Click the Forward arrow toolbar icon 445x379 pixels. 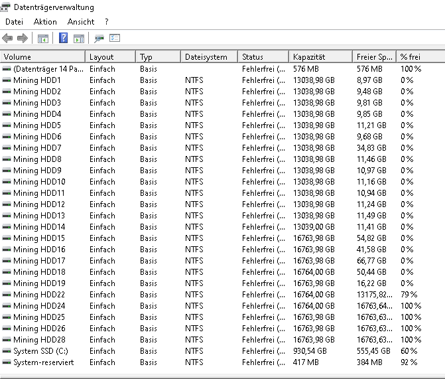(x=23, y=38)
